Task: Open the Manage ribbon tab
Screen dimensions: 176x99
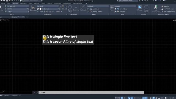Action: tap(36, 3)
